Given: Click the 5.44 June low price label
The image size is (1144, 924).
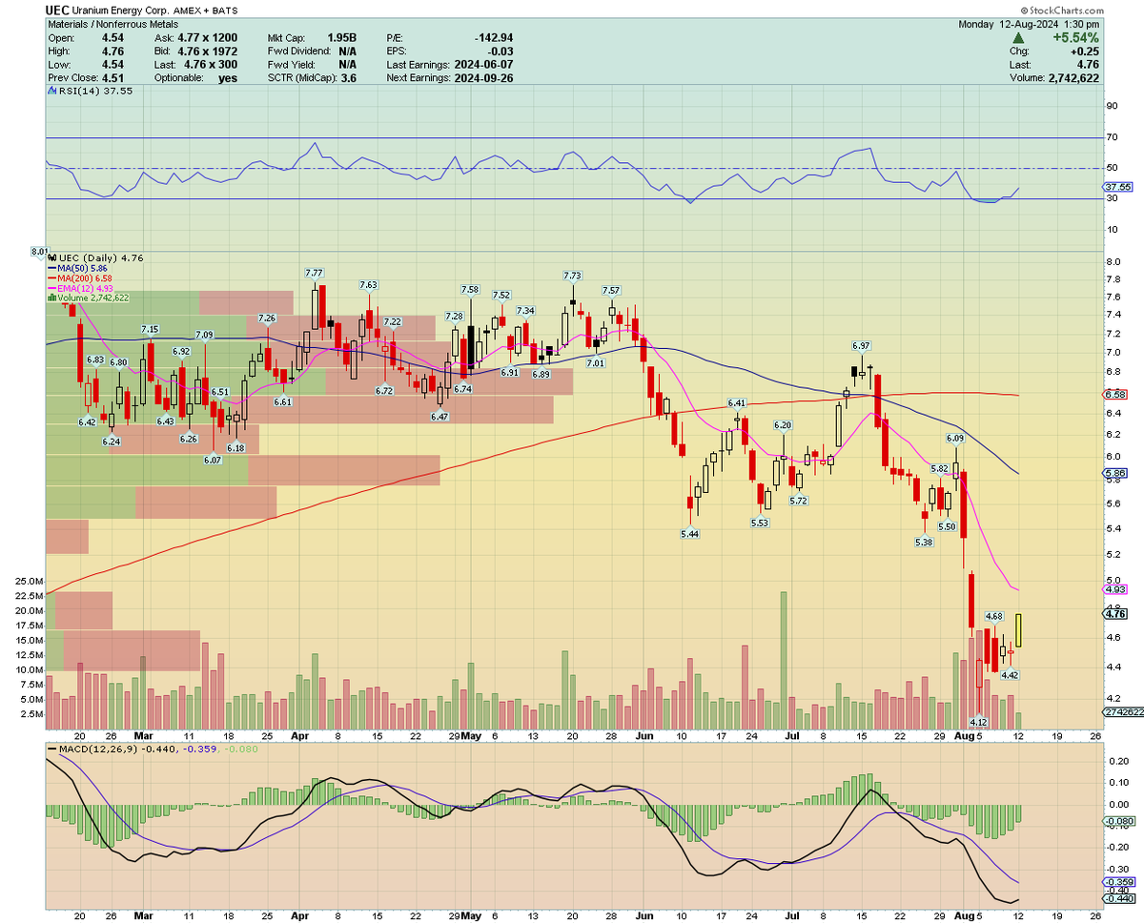Looking at the screenshot, I should [x=689, y=535].
